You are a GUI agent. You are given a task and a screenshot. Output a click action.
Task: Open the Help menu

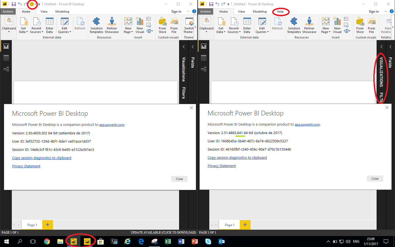(x=281, y=12)
